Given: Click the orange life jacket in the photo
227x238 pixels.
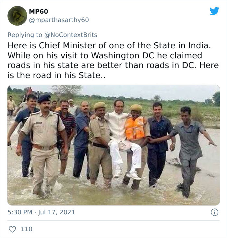Looking at the screenshot, I should (135, 128).
